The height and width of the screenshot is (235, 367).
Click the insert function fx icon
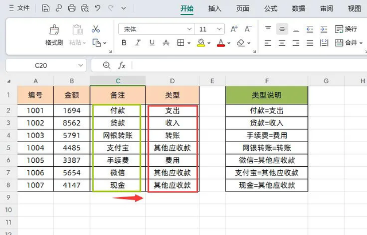click(x=122, y=65)
